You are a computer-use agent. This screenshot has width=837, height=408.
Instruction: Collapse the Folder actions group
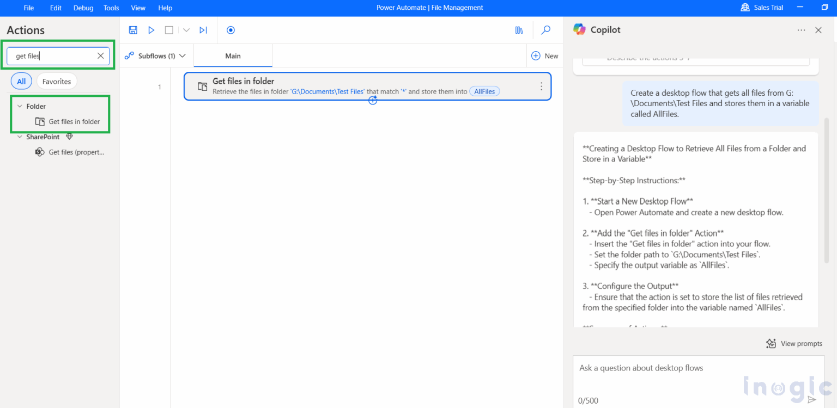click(20, 107)
